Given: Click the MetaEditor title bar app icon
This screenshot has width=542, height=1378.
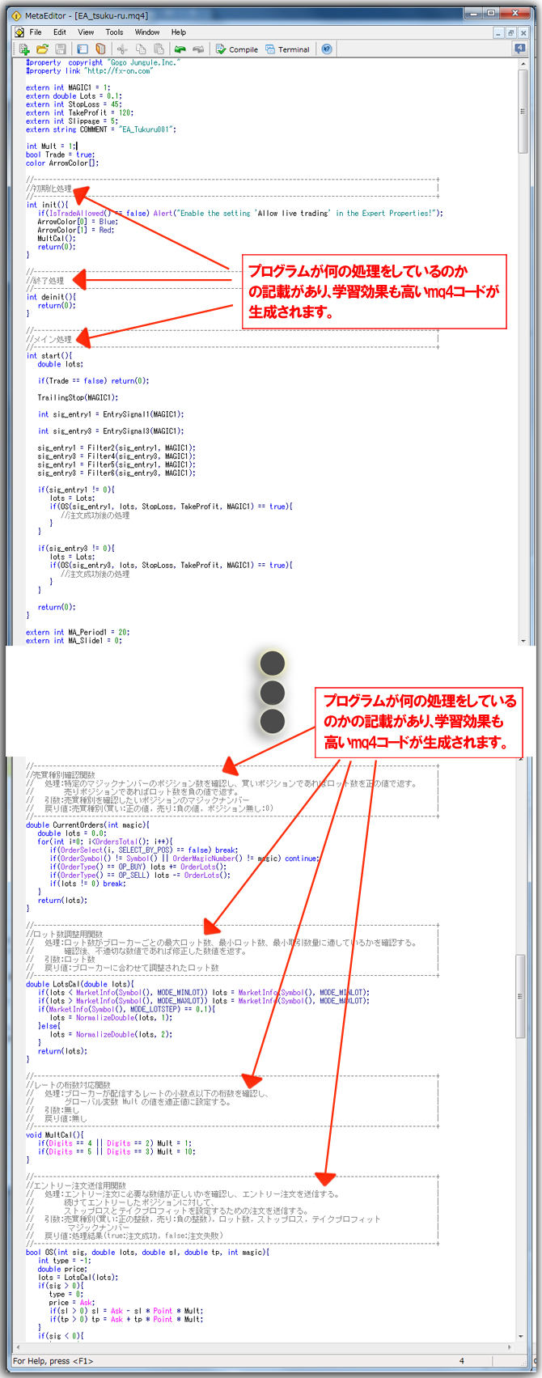Looking at the screenshot, I should 16,15.
